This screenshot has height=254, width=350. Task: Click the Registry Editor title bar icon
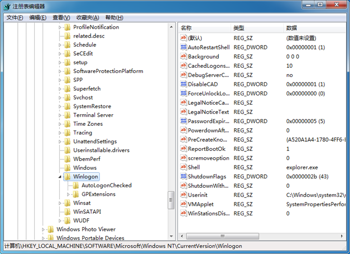click(6, 6)
